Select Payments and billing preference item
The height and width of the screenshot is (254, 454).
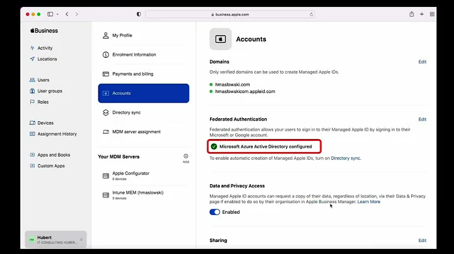(x=144, y=74)
